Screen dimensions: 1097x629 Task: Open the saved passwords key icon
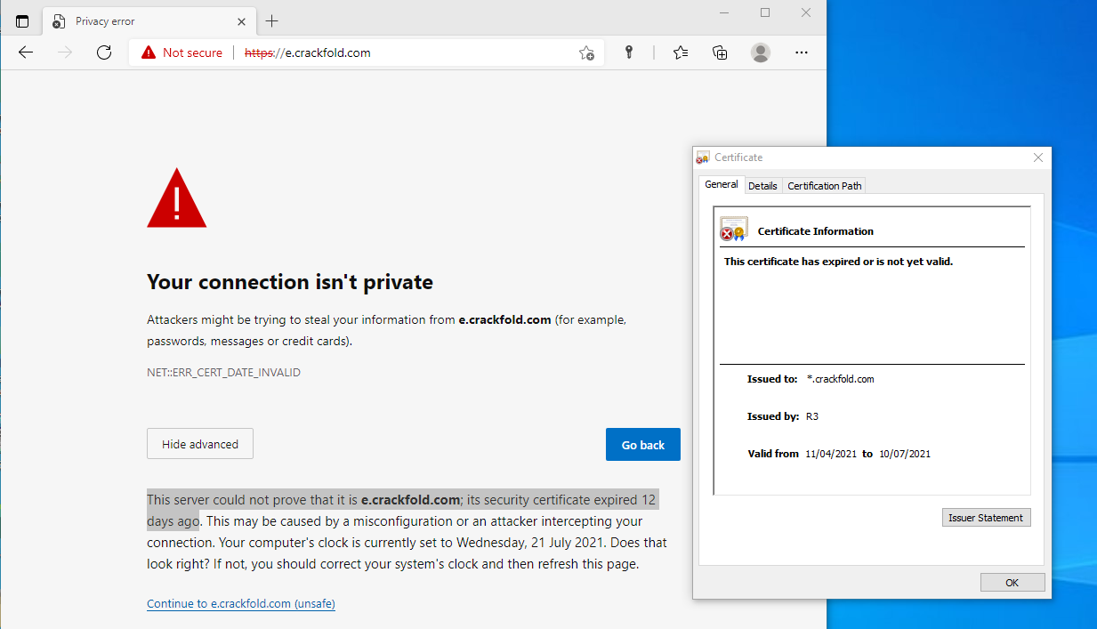[x=628, y=52]
